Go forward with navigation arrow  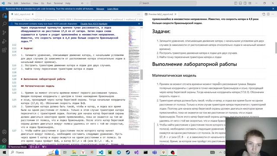[87, 3]
